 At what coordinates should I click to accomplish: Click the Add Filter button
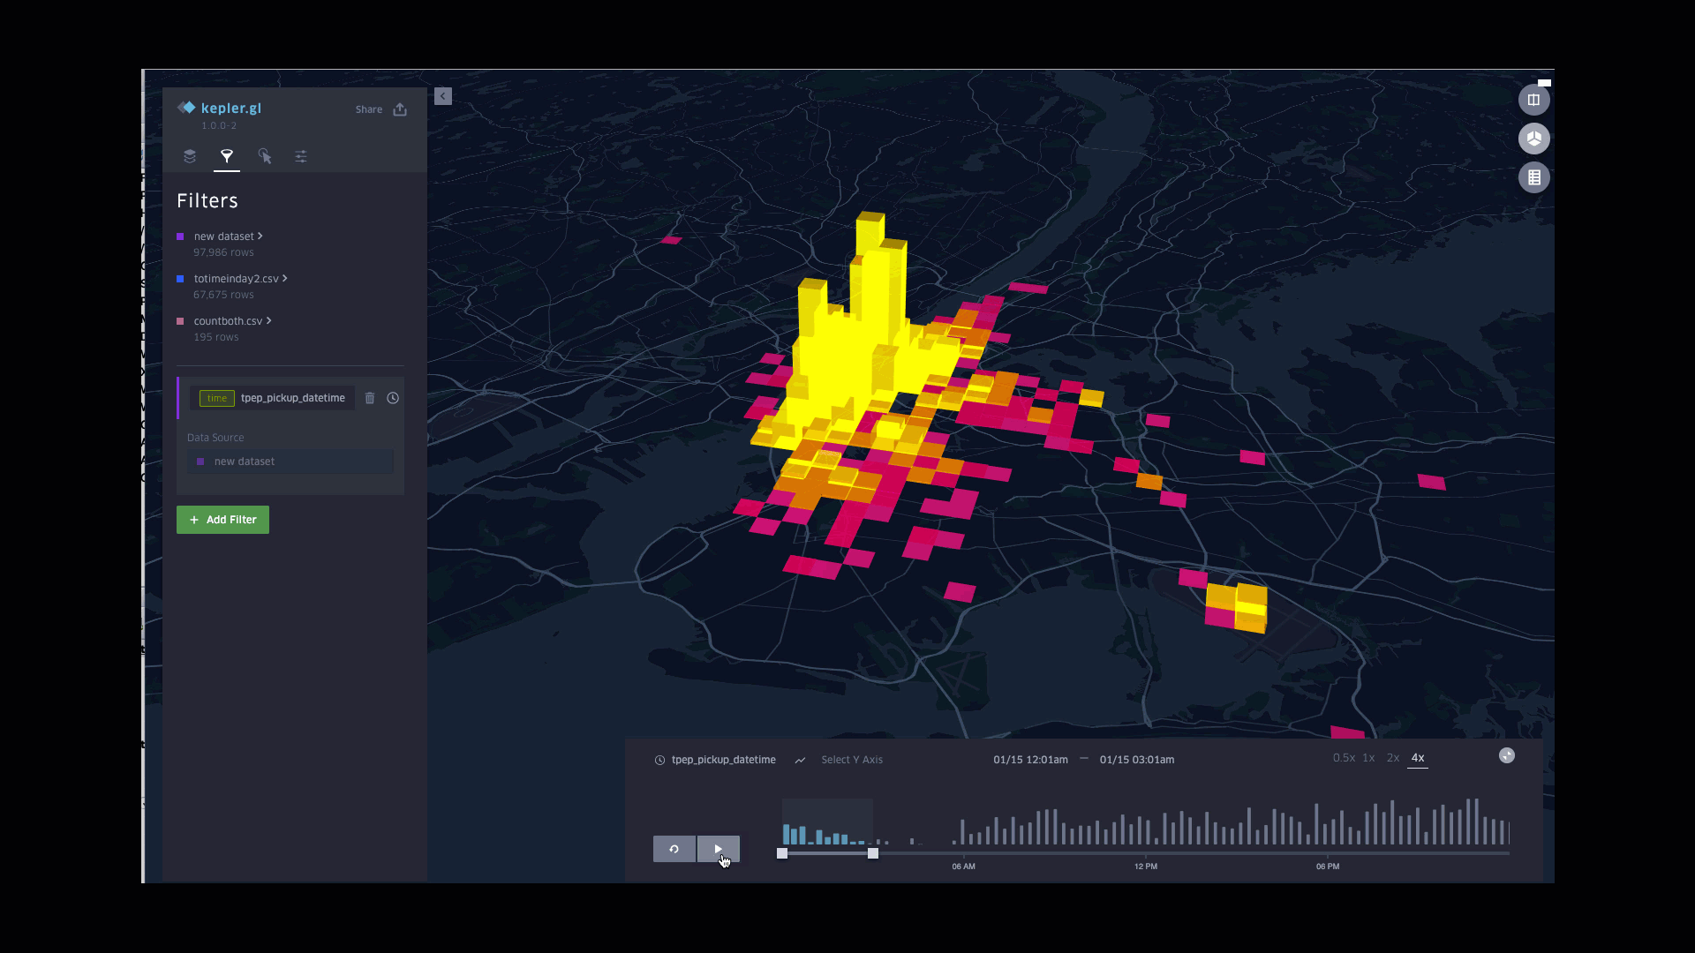click(x=222, y=520)
